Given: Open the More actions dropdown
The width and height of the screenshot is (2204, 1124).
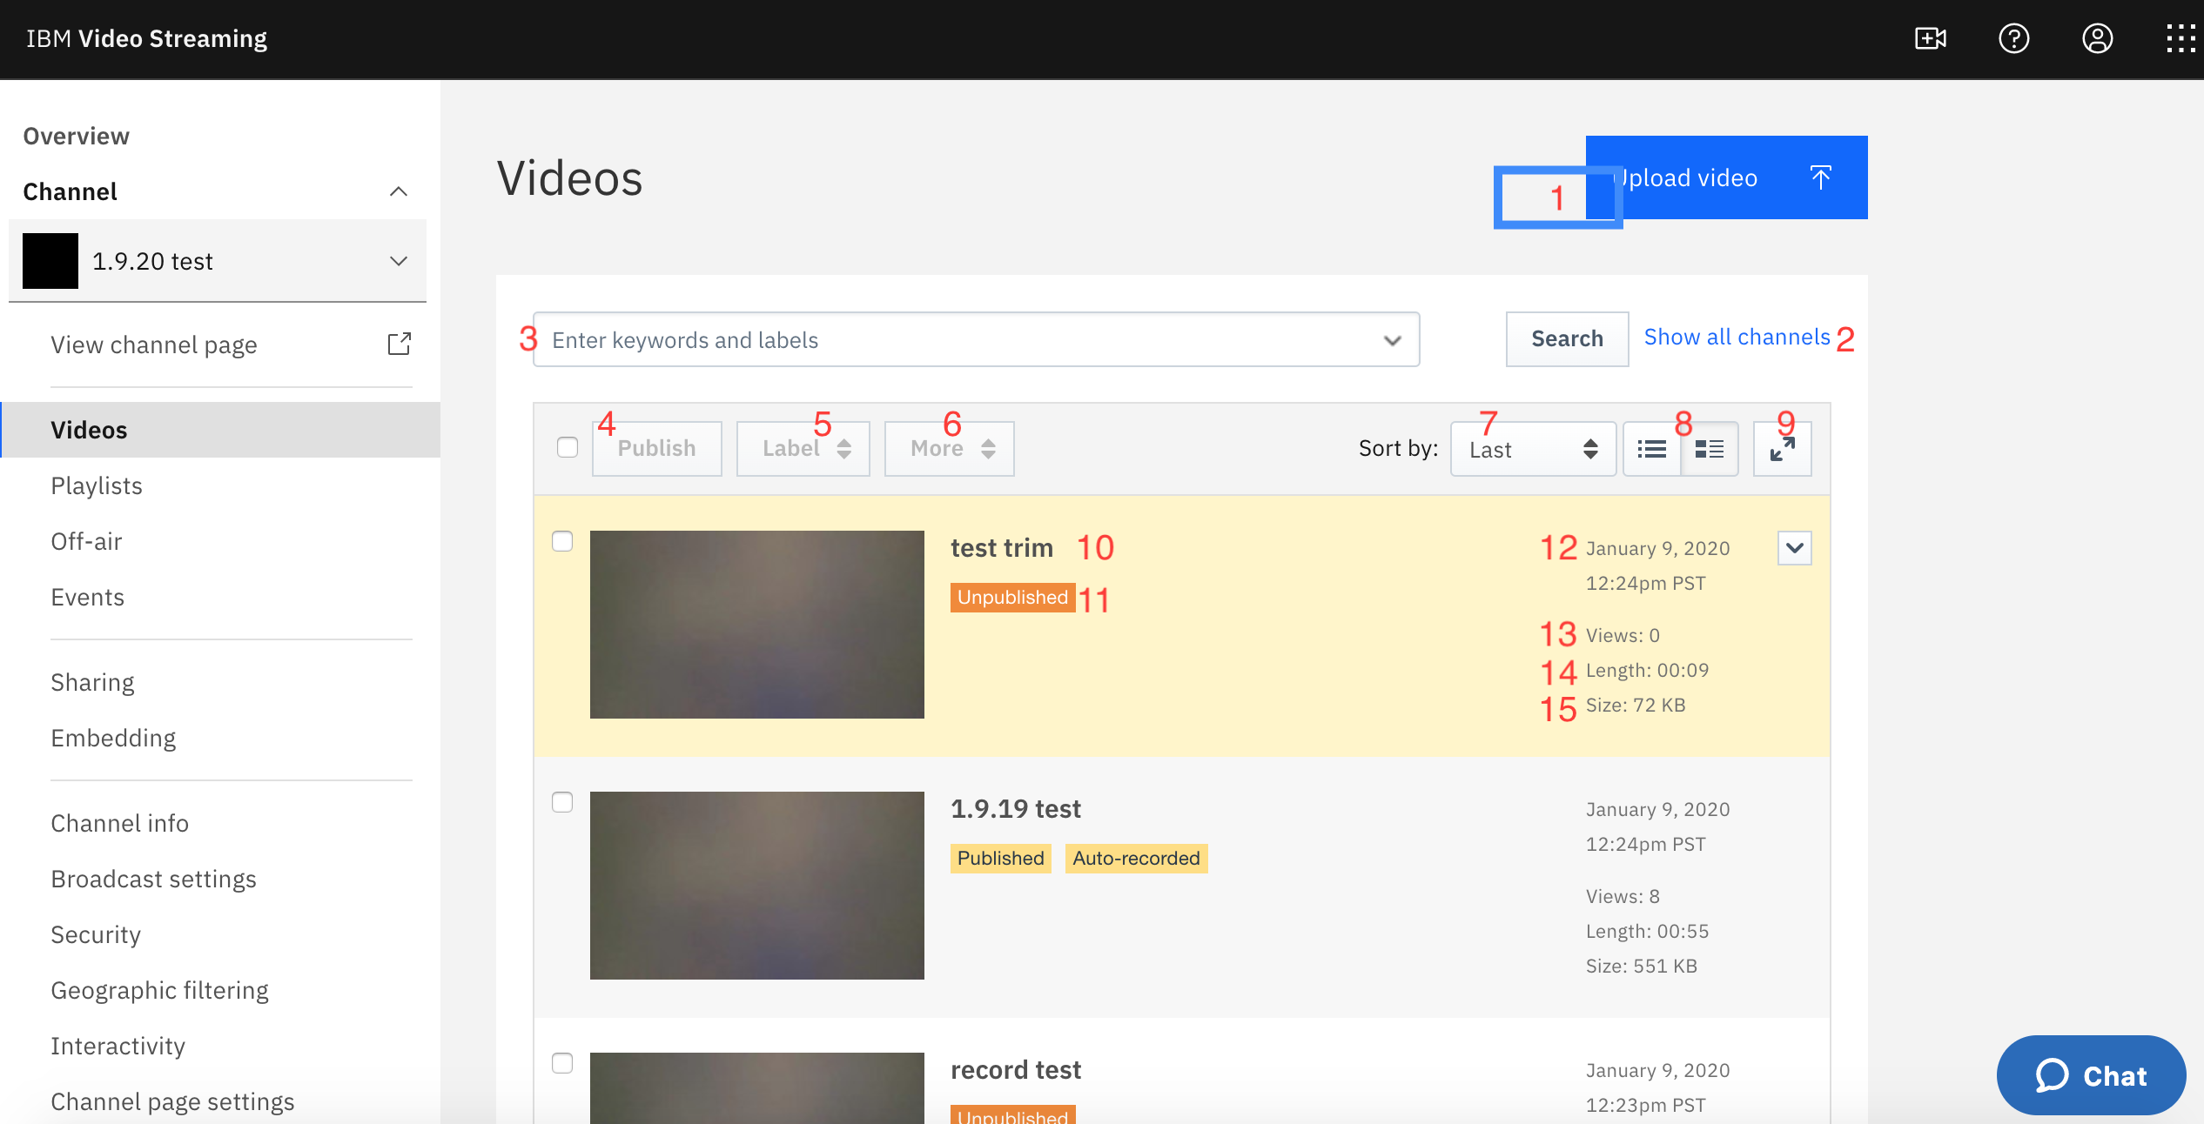Looking at the screenshot, I should [949, 449].
